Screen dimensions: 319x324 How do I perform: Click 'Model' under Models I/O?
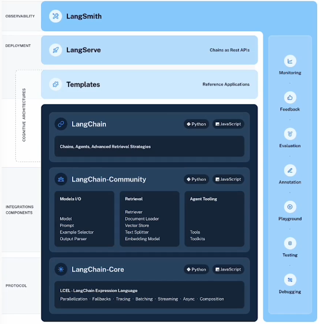(66, 219)
